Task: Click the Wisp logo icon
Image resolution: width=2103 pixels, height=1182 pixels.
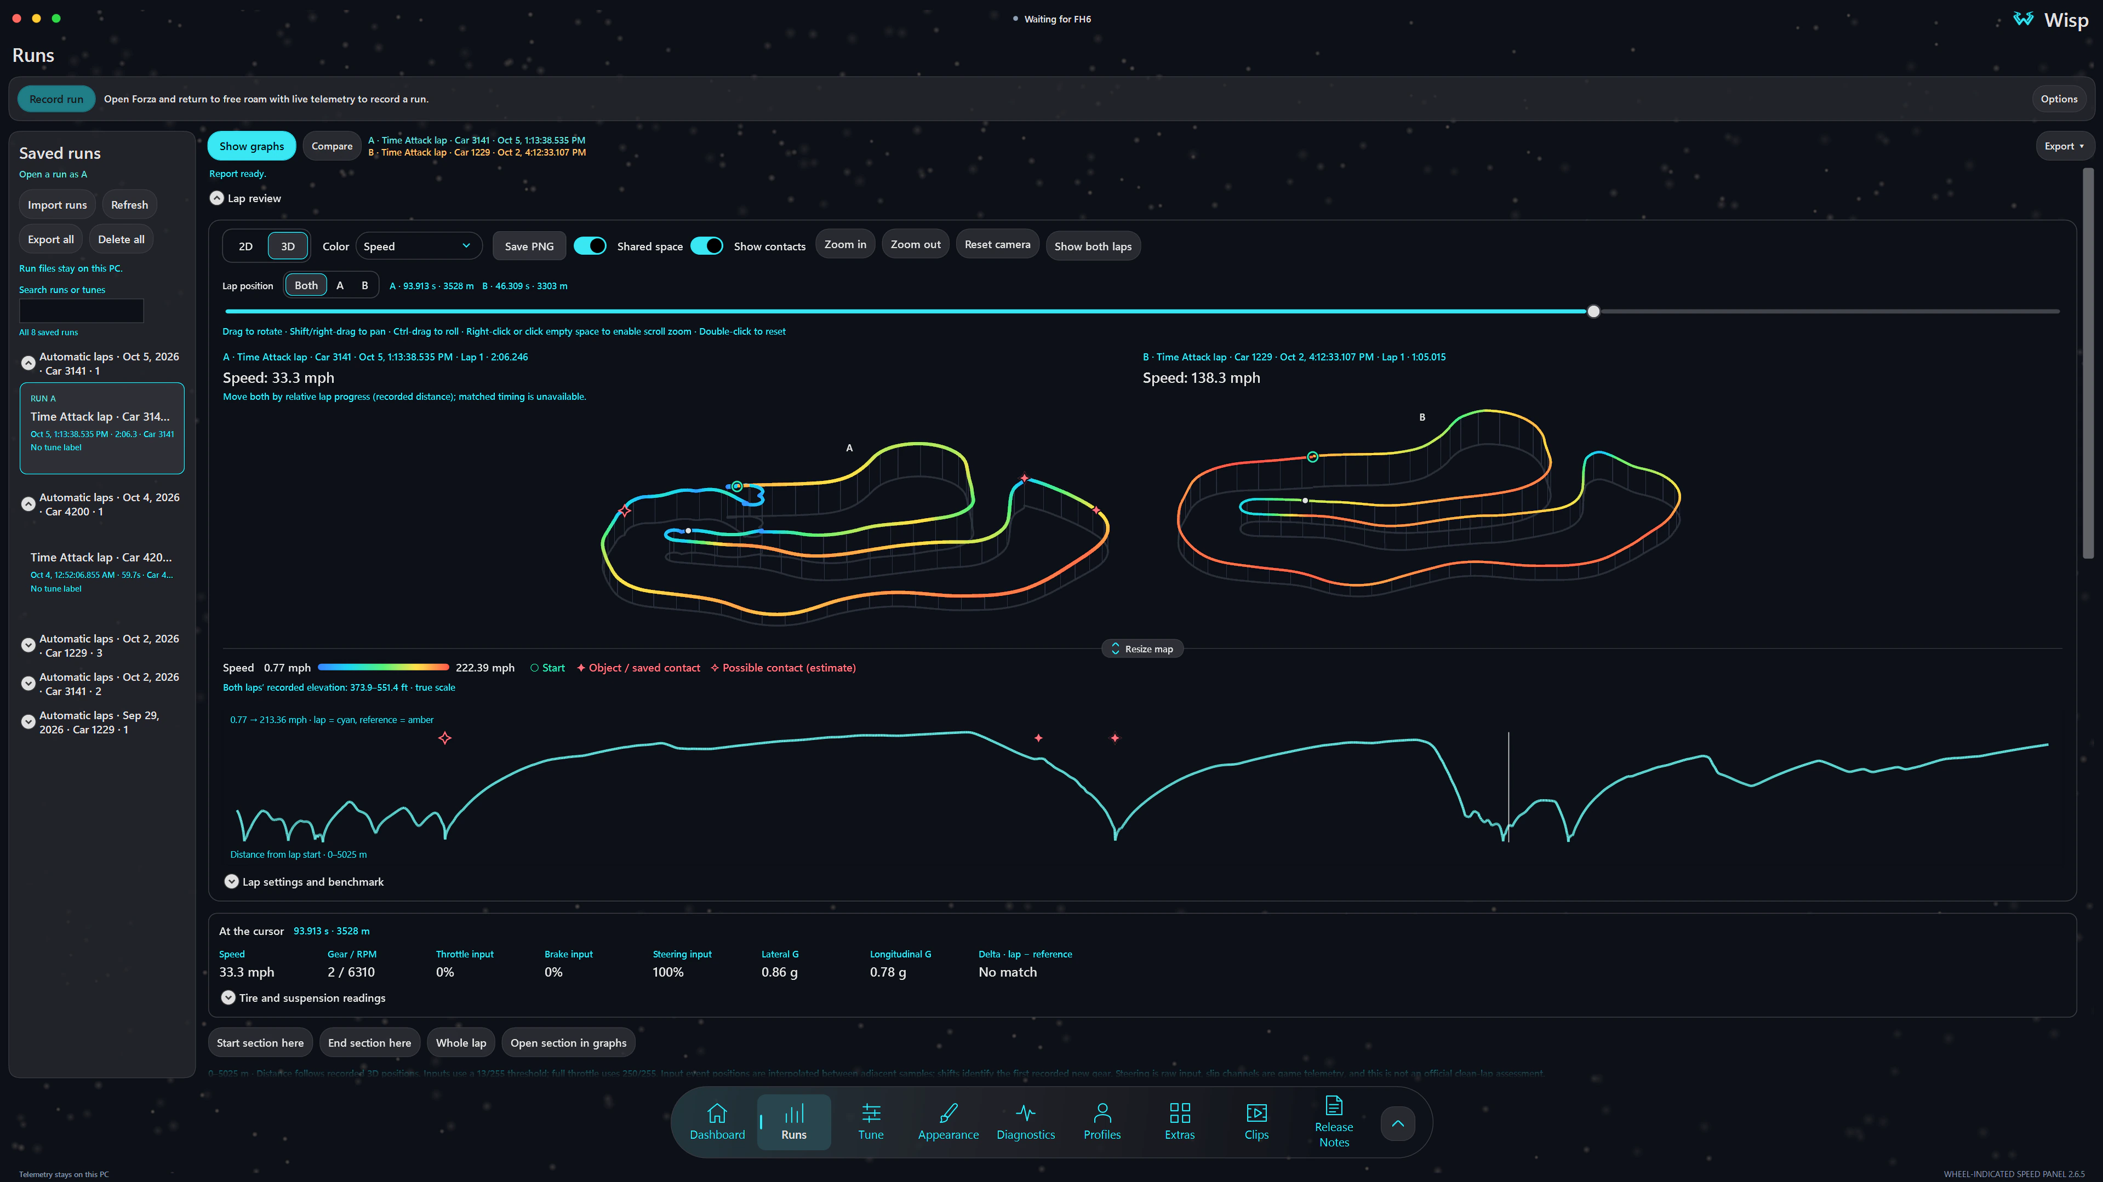Action: click(2023, 19)
